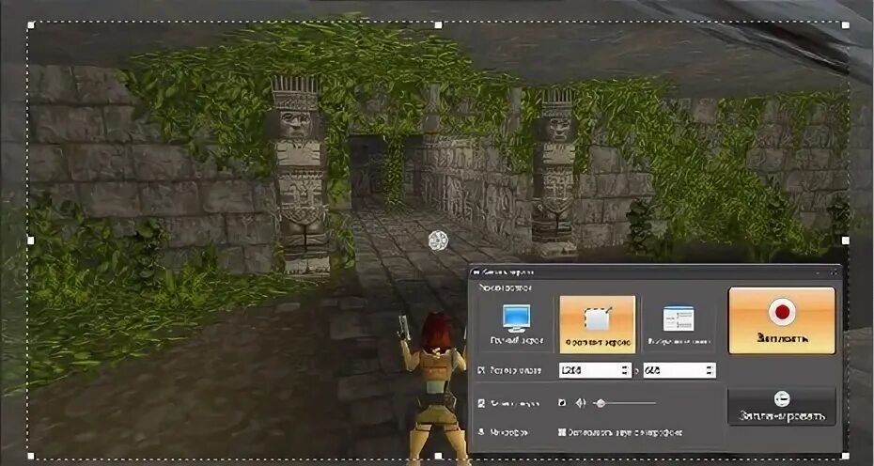Click the video width input field
Image resolution: width=874 pixels, height=466 pixels.
pos(595,370)
